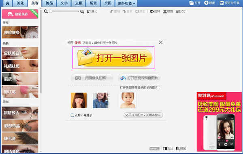This screenshot has height=154, width=243.
Task: Click the zoom out magnifier icon
Action: click(46, 11)
